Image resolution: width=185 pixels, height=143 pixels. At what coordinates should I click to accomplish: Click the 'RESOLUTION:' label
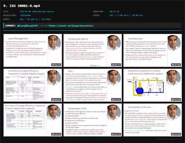point(10,16)
